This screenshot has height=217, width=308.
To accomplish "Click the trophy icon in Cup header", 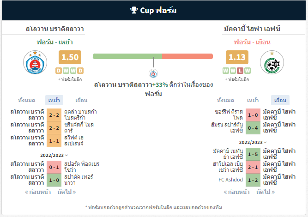I will (x=134, y=10).
